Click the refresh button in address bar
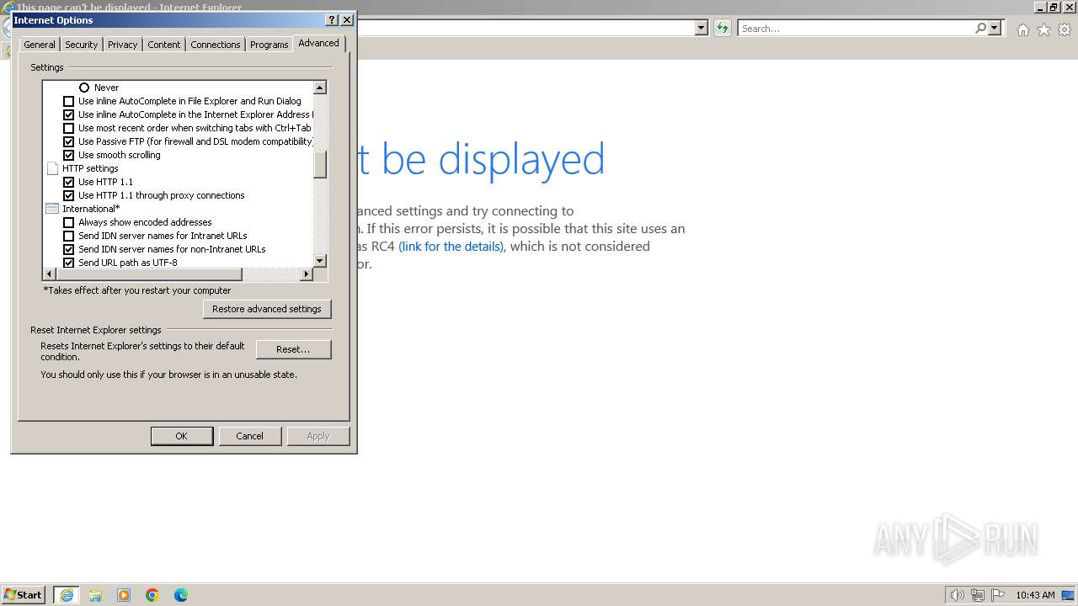Screen dimensions: 1078x606 (722, 28)
